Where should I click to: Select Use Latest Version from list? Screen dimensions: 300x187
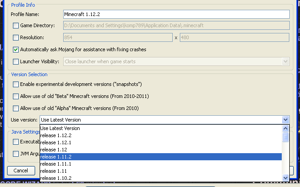(161, 128)
